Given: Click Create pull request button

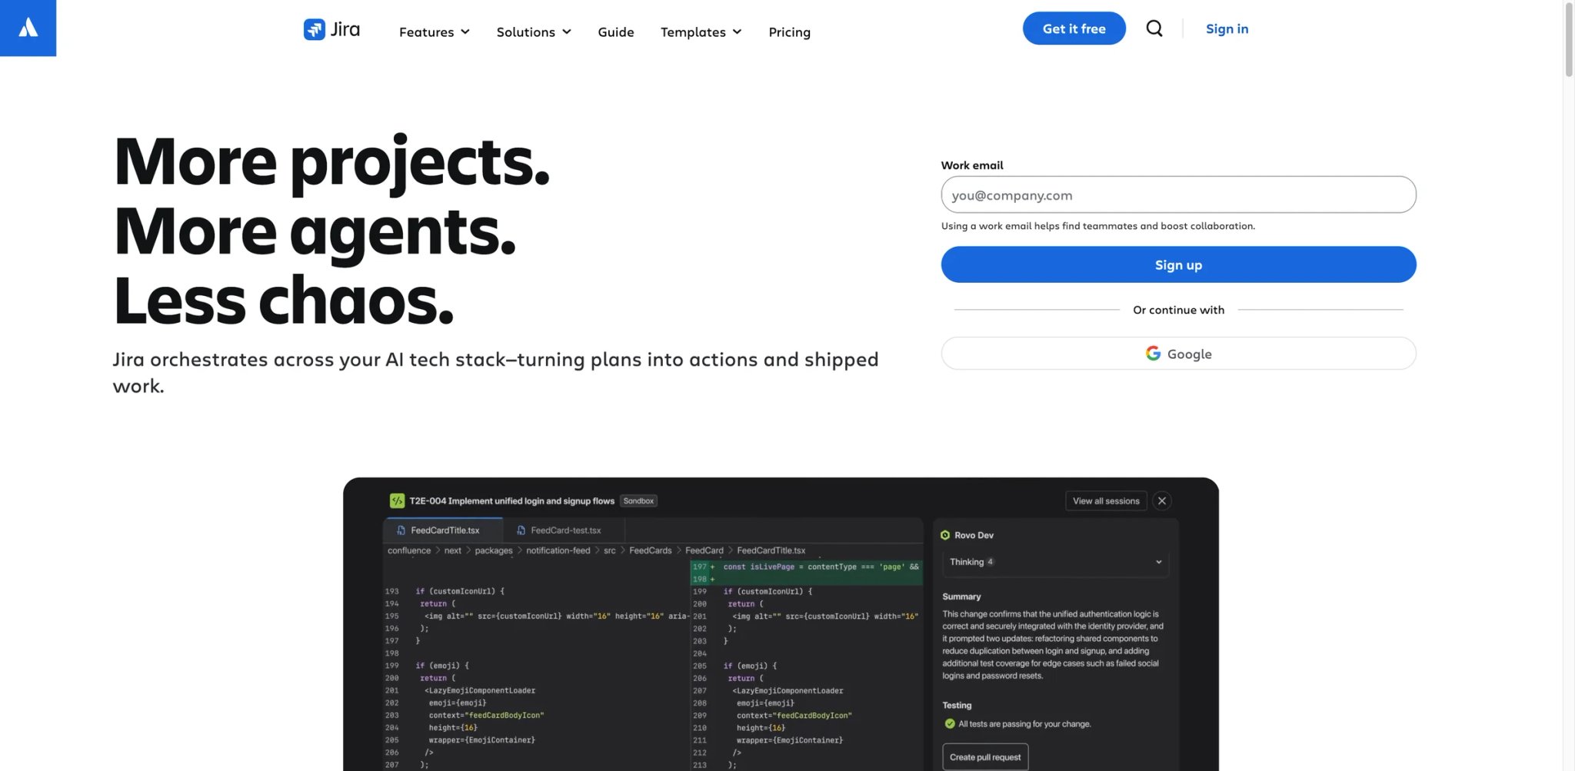Looking at the screenshot, I should 985,757.
